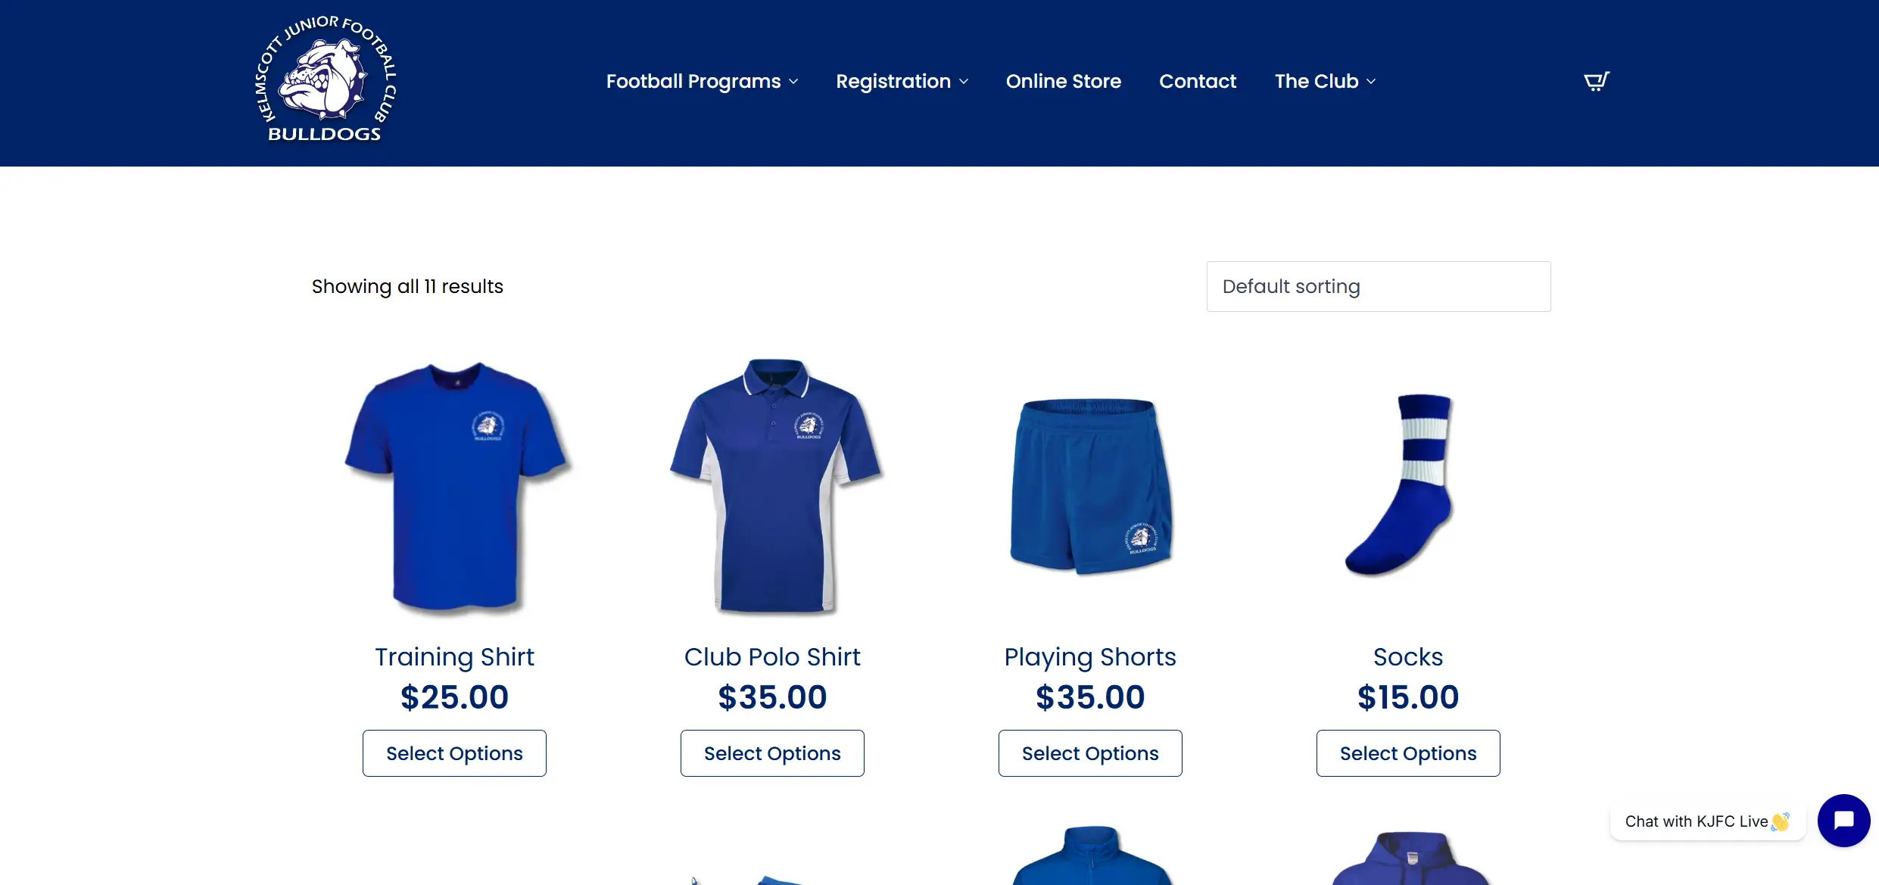Open the shopping cart icon
Viewport: 1879px width, 885px height.
pos(1597,81)
